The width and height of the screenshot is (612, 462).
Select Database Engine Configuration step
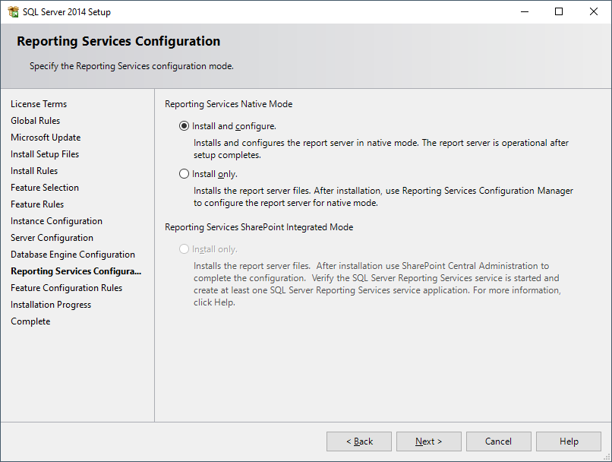(73, 255)
